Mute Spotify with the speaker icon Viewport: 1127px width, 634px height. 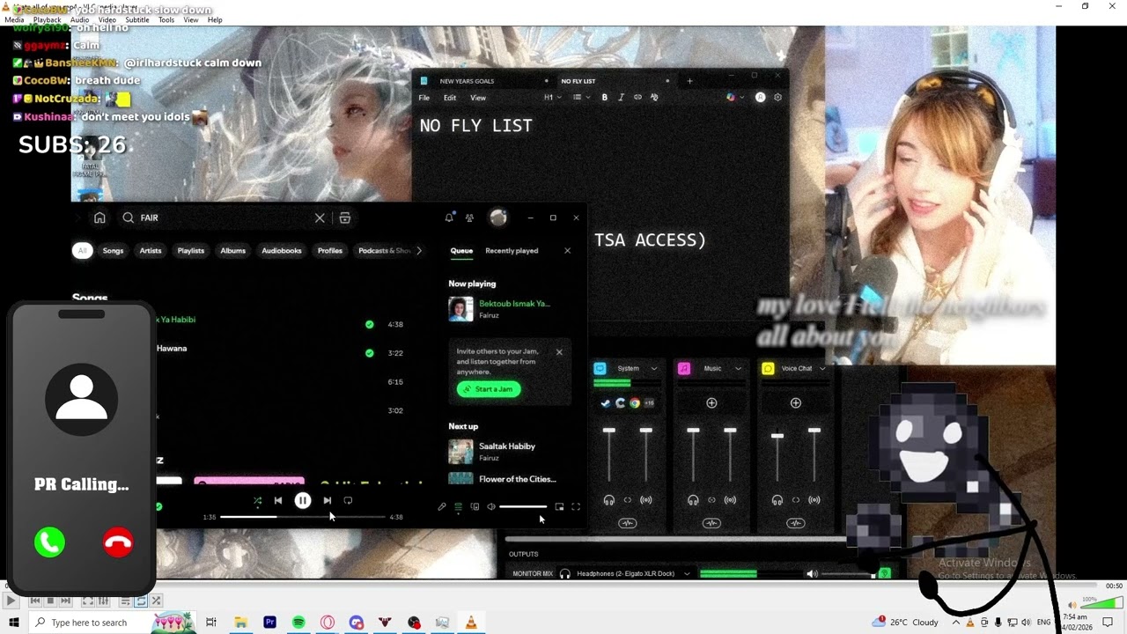click(491, 506)
